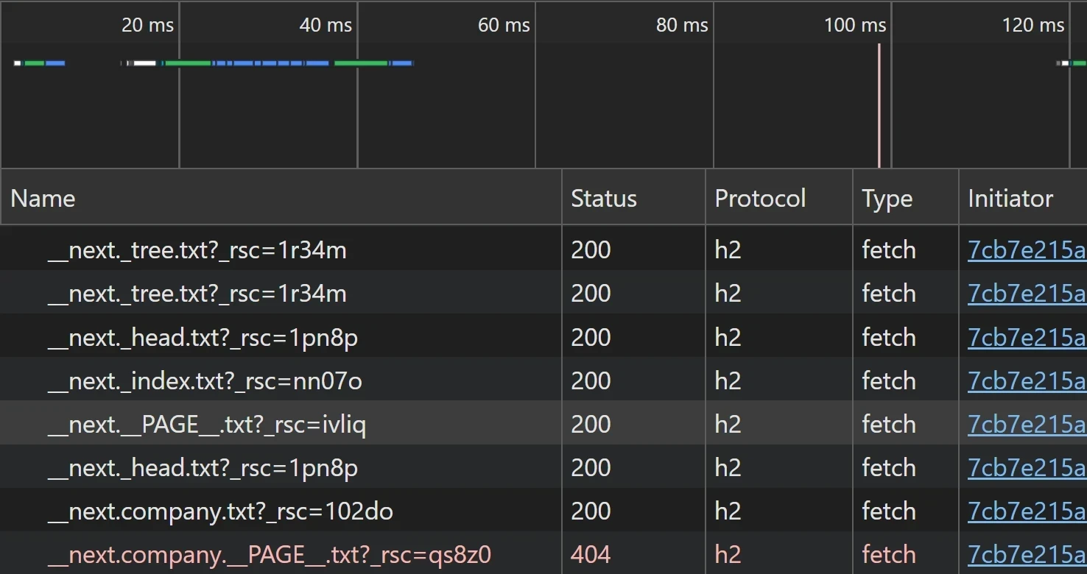Select the __next.company.txt?_rsc=102do request
Image resolution: width=1087 pixels, height=574 pixels.
pyautogui.click(x=220, y=511)
